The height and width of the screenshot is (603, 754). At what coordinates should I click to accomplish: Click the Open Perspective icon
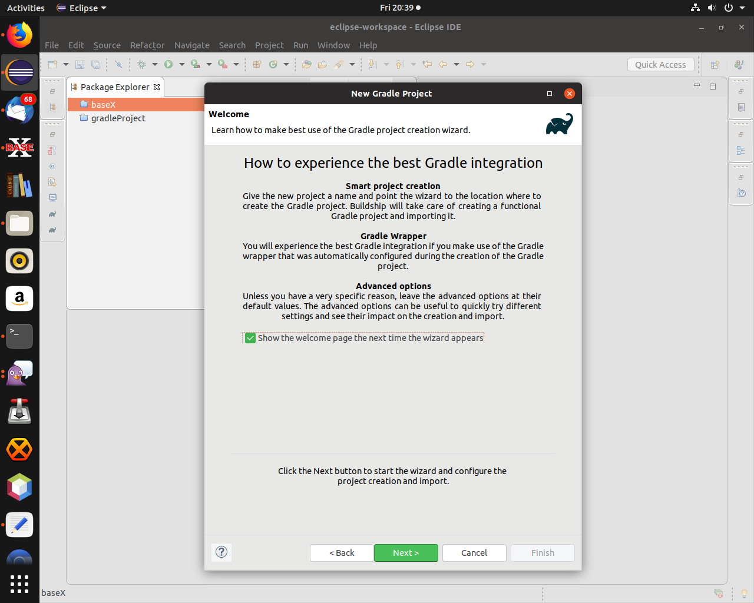click(715, 65)
